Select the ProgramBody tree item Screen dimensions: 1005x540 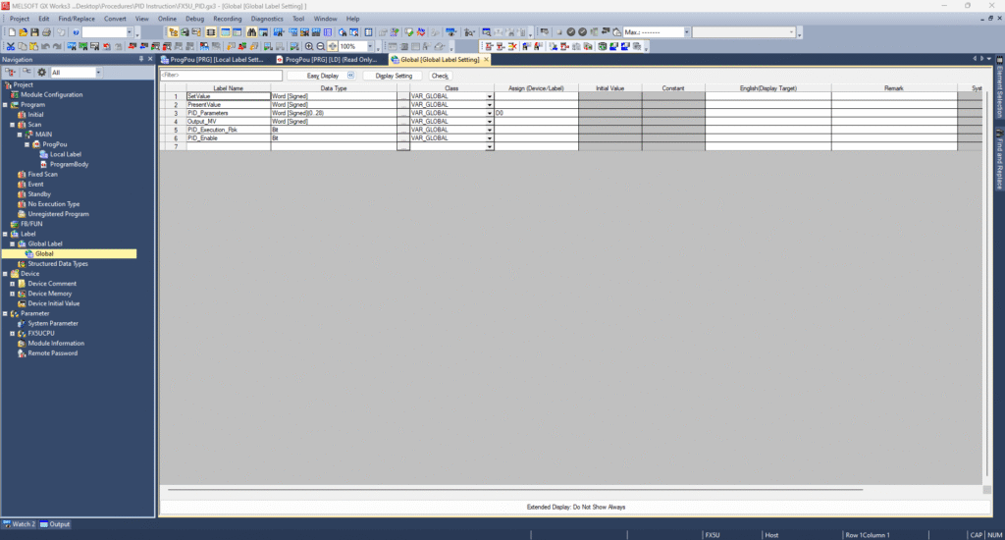point(70,164)
